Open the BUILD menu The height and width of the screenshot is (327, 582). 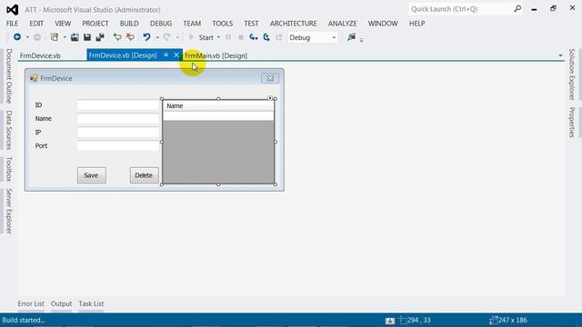(129, 24)
